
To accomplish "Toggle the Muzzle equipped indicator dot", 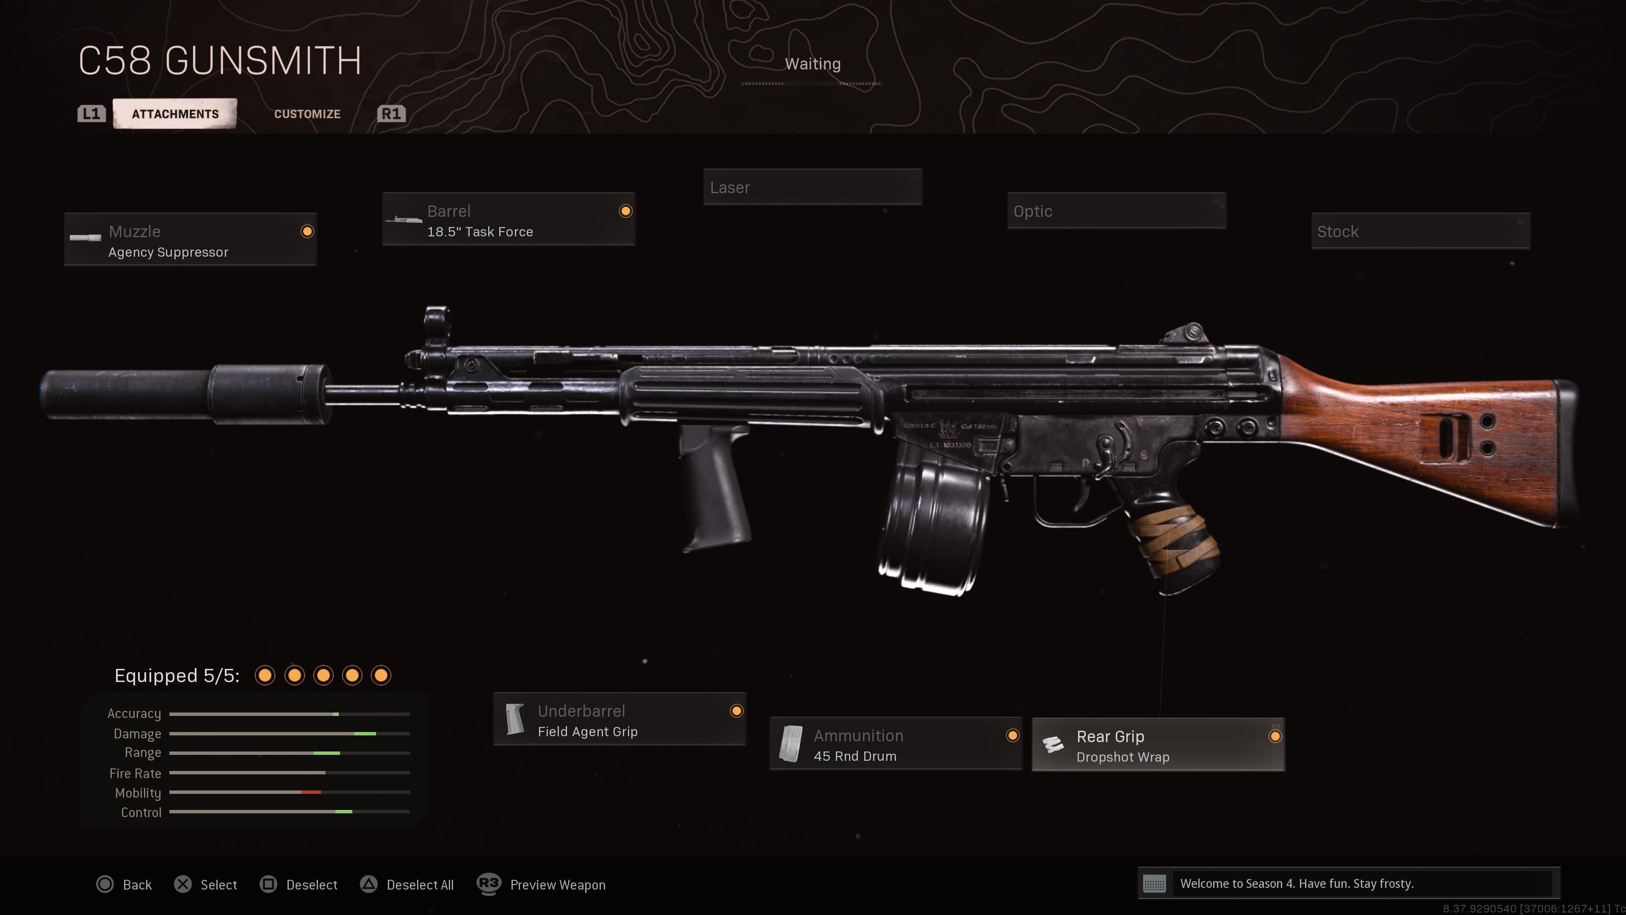I will [x=307, y=231].
